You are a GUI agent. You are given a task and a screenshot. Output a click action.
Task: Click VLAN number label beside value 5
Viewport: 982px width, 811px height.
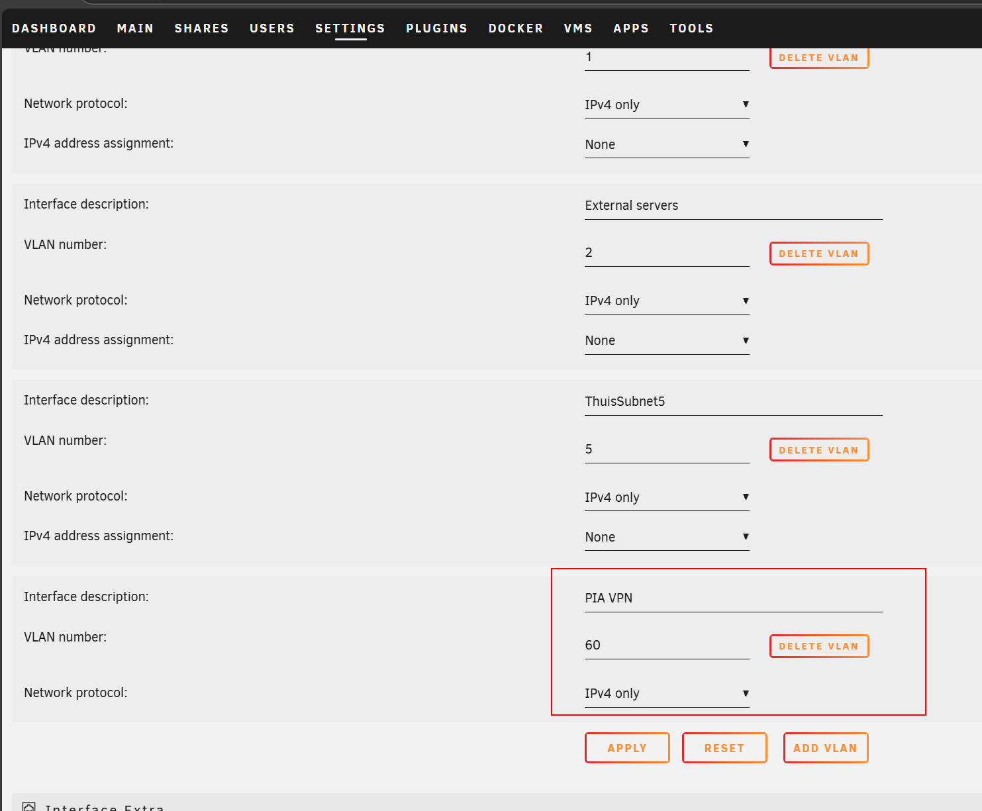pos(65,440)
